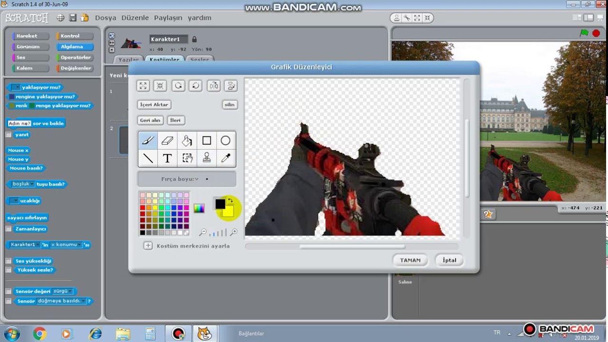Click the set costume center plus icon
The height and width of the screenshot is (342, 608).
click(x=148, y=246)
